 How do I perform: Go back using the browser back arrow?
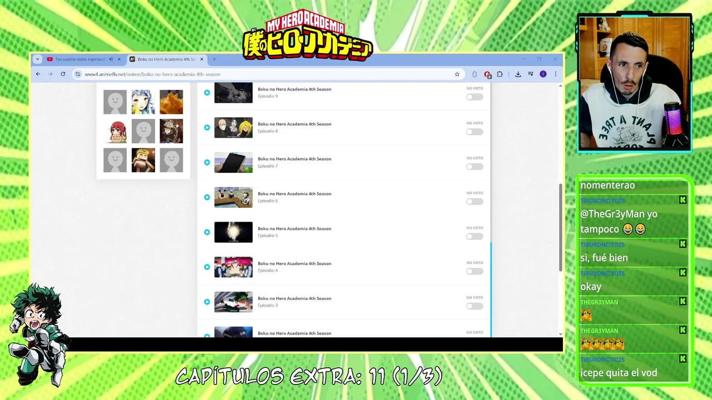tap(38, 74)
